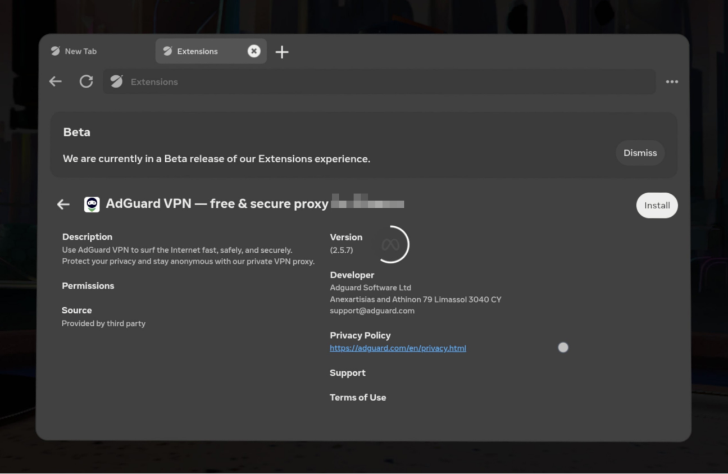Install the AdGuard VPN extension
Screen dimensions: 728x474
(x=657, y=206)
